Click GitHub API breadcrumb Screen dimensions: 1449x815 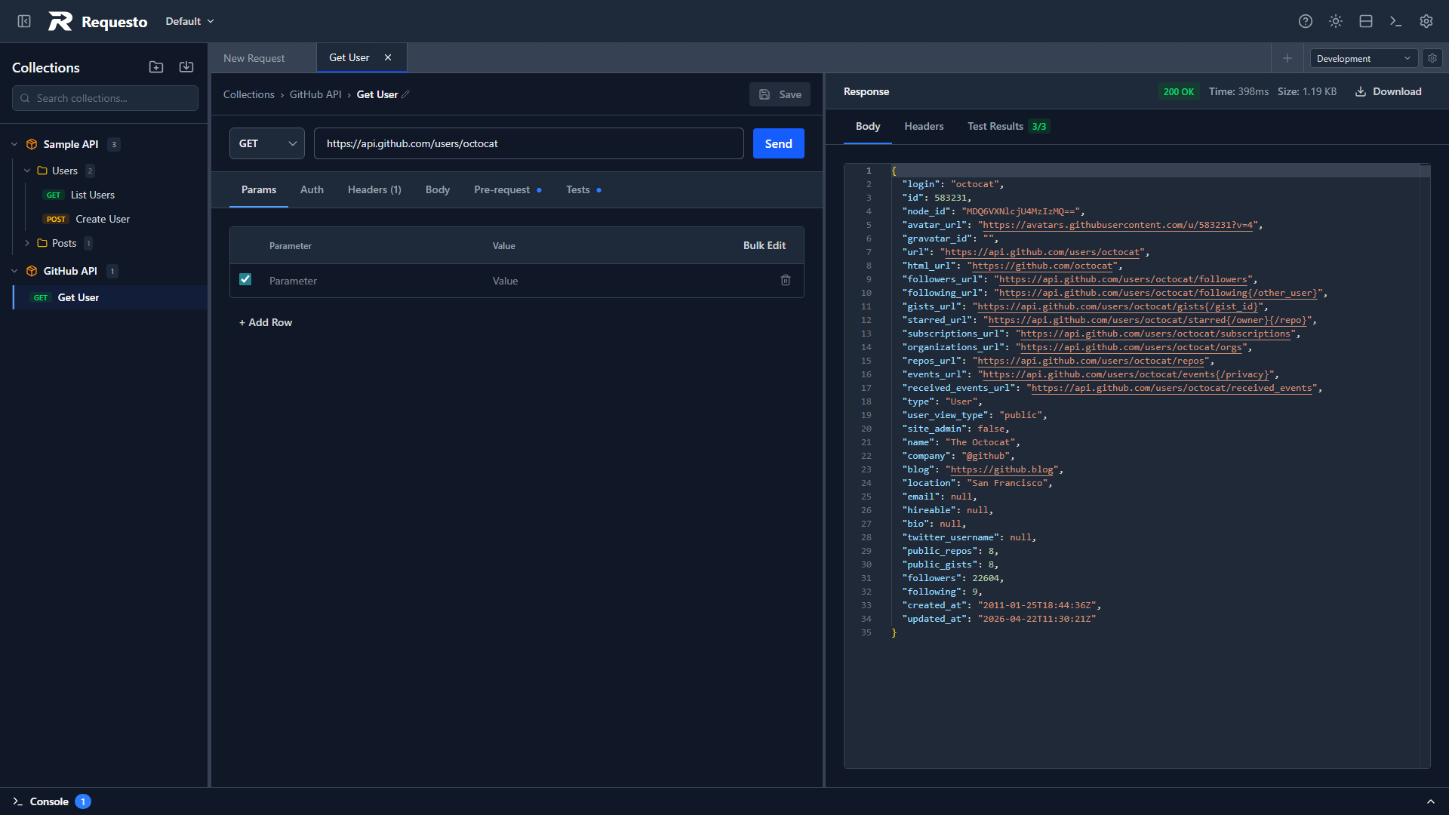315,94
